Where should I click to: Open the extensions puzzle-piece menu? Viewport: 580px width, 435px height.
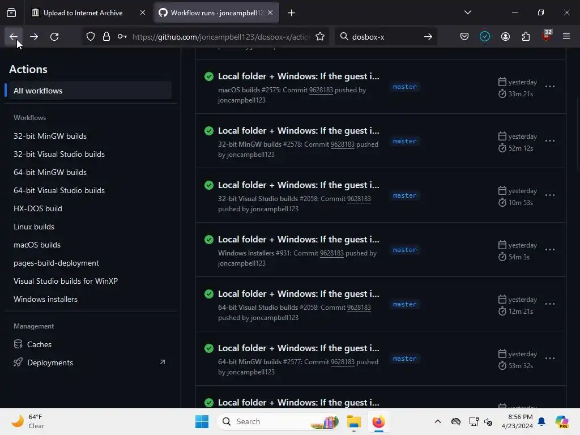click(526, 36)
